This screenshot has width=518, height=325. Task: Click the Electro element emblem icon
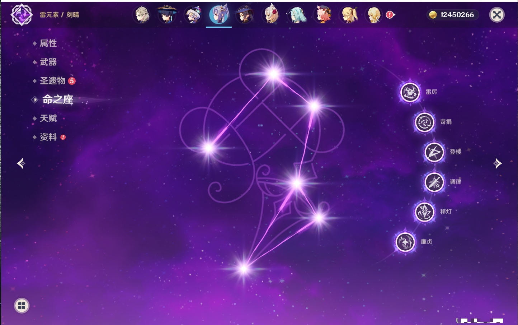pos(22,15)
